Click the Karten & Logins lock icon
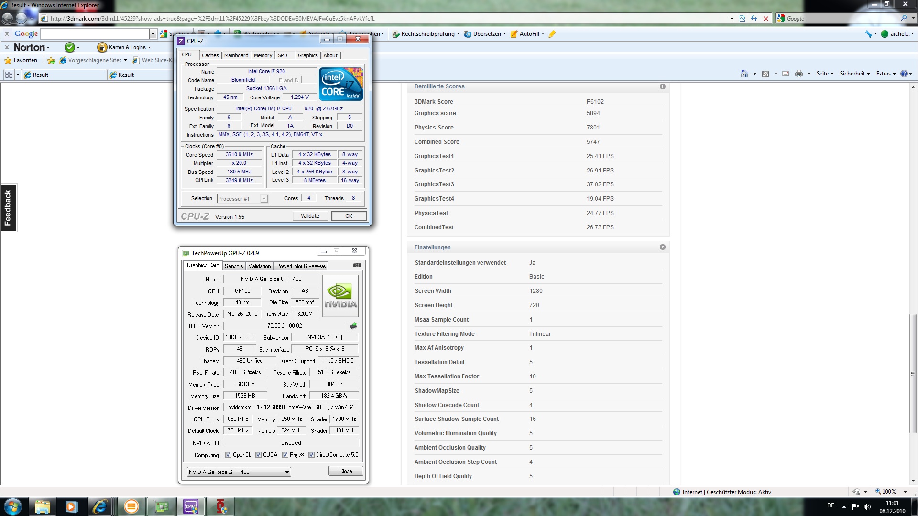This screenshot has width=918, height=516. coord(102,47)
